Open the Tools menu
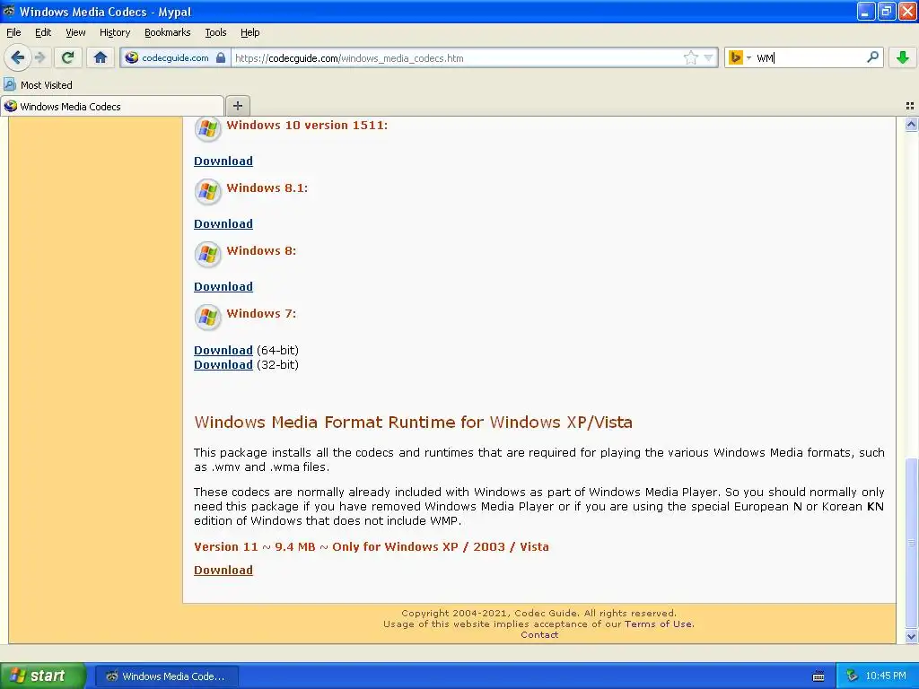This screenshot has height=689, width=919. coord(215,32)
